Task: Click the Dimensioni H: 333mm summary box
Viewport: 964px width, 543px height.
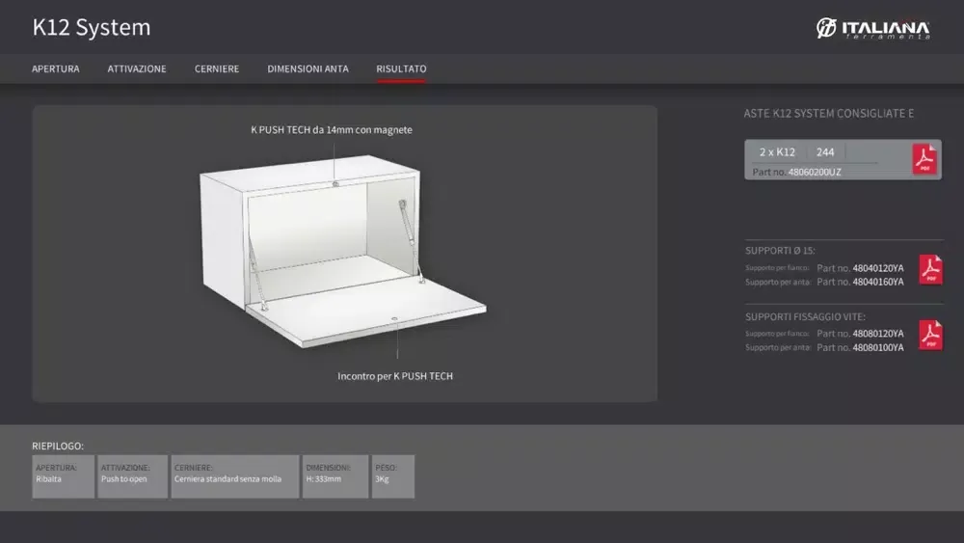Action: [x=335, y=476]
